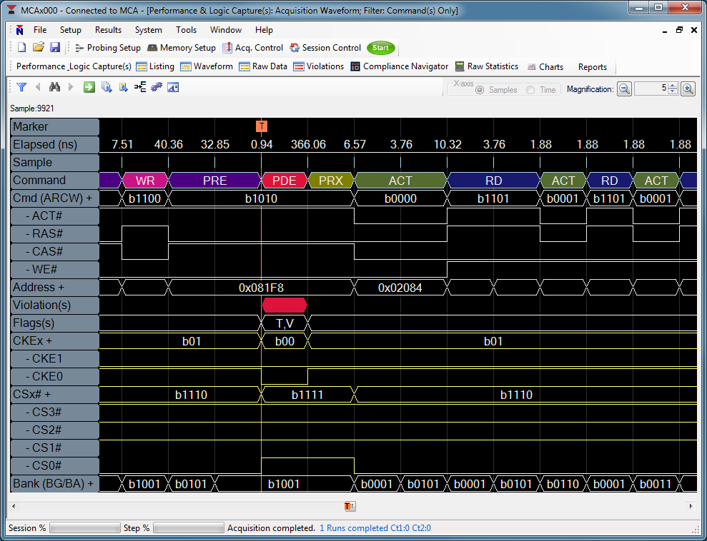Image resolution: width=707 pixels, height=541 pixels.
Task: Click the green go-to arrow icon
Action: (x=89, y=87)
